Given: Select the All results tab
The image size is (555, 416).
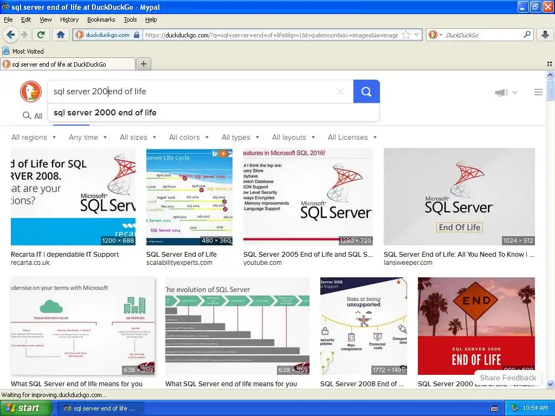Looking at the screenshot, I should (33, 116).
